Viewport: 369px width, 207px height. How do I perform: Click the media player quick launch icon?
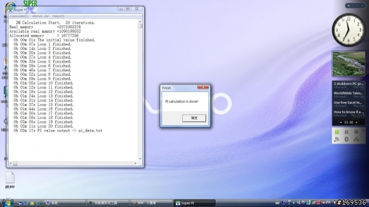(32, 203)
